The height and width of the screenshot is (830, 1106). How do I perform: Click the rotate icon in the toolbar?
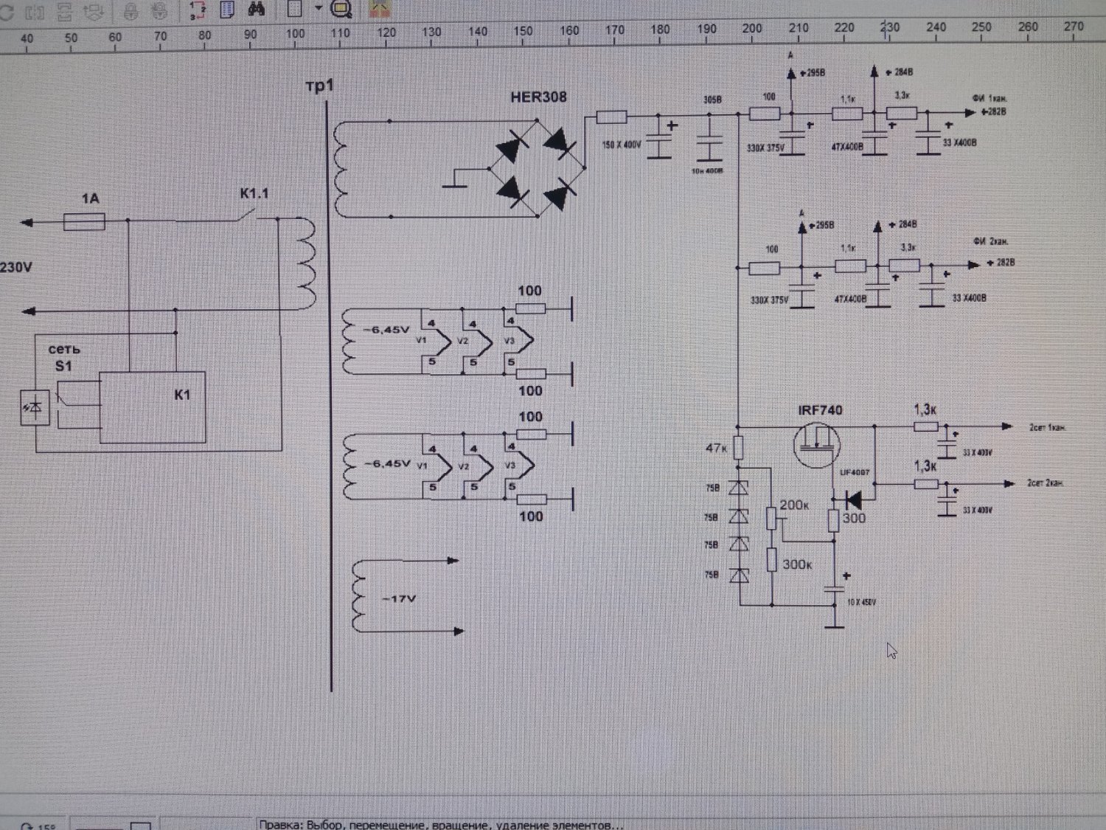(x=7, y=10)
